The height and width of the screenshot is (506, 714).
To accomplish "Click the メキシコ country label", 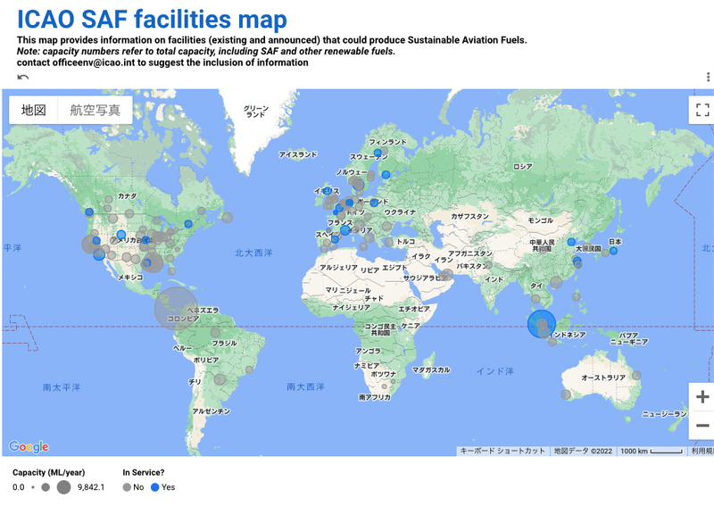I will [x=130, y=277].
